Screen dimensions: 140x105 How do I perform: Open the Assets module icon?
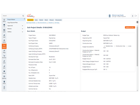4,82
